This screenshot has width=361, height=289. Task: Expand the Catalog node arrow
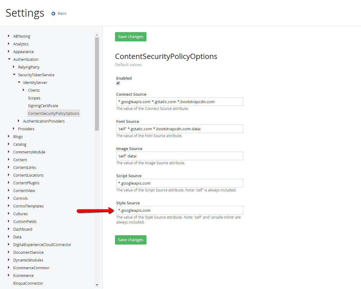pos(9,144)
